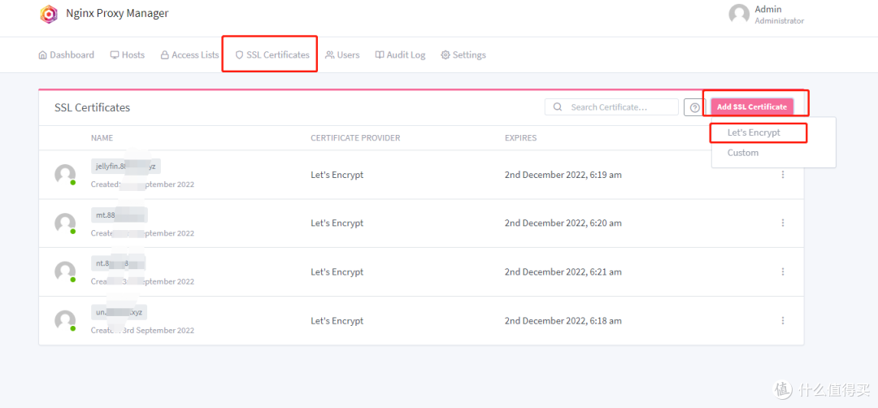Click the Nginx Proxy Manager logo icon

click(49, 14)
